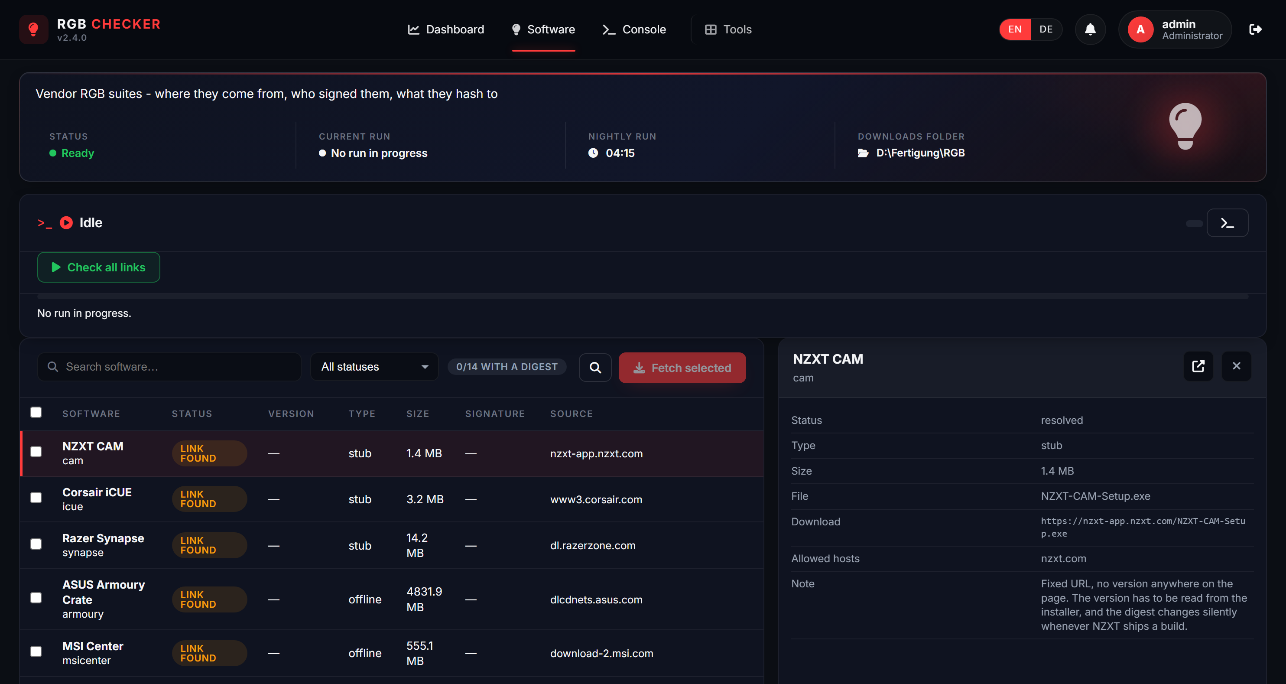Check the NZXT CAM row checkbox
Screen dimensions: 1286x684
(36, 452)
